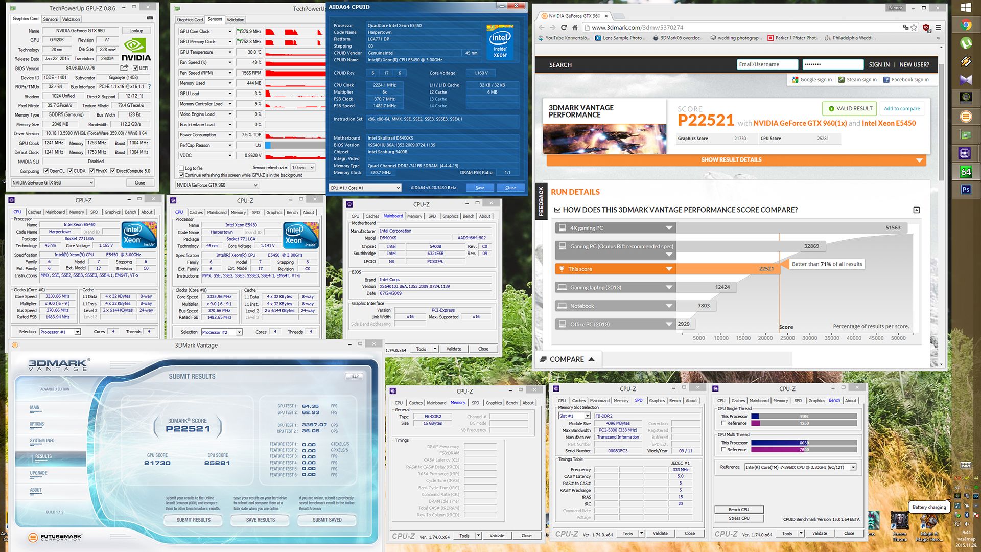981x552 pixels.
Task: Open Mainboard tab in Processor #2 CPU-Z
Action: (x=217, y=213)
